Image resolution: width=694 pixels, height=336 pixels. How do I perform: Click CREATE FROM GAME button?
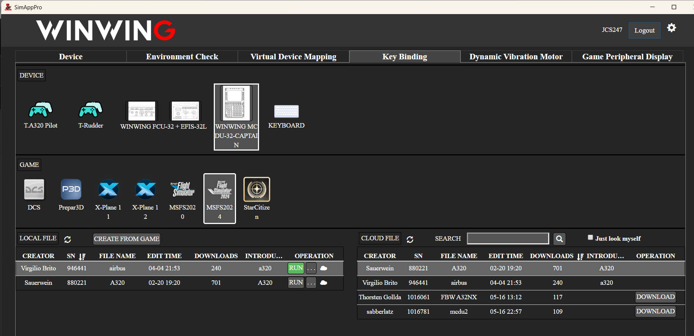(127, 239)
